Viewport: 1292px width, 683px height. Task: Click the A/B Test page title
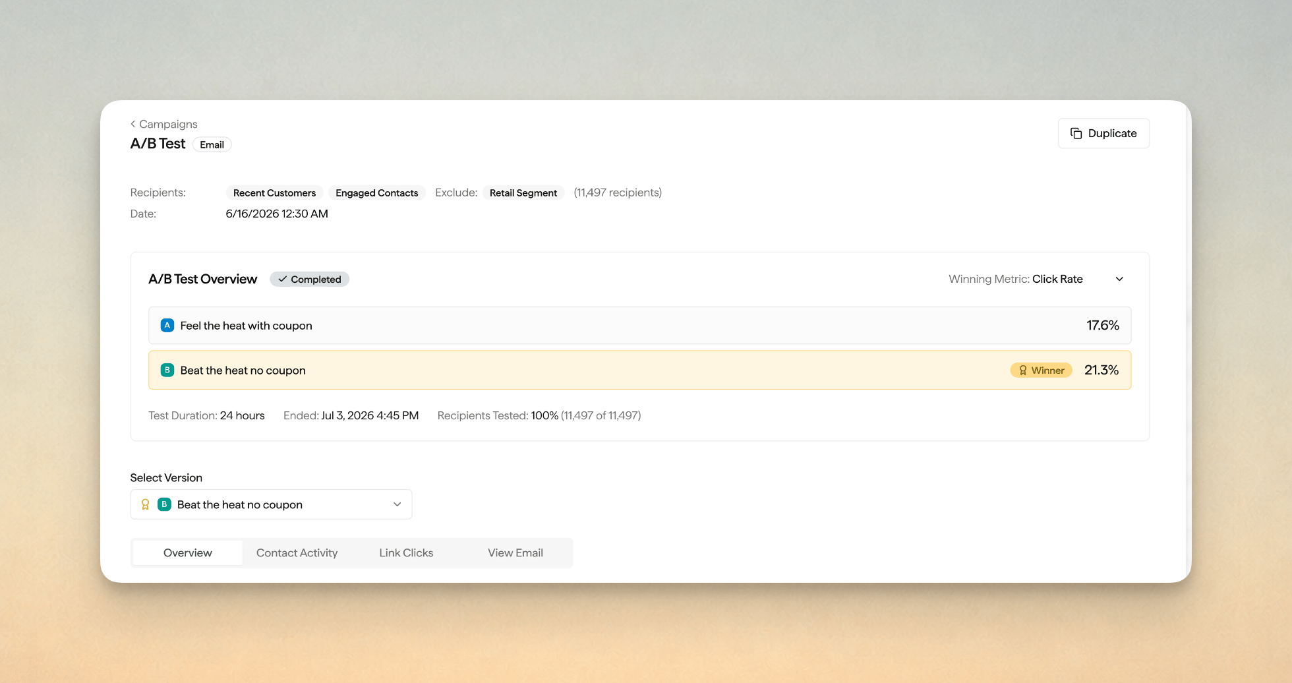158,144
